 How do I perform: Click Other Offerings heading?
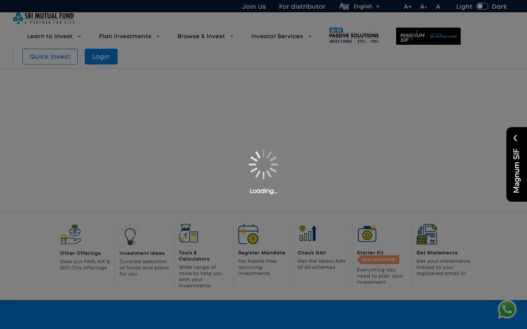pyautogui.click(x=80, y=253)
